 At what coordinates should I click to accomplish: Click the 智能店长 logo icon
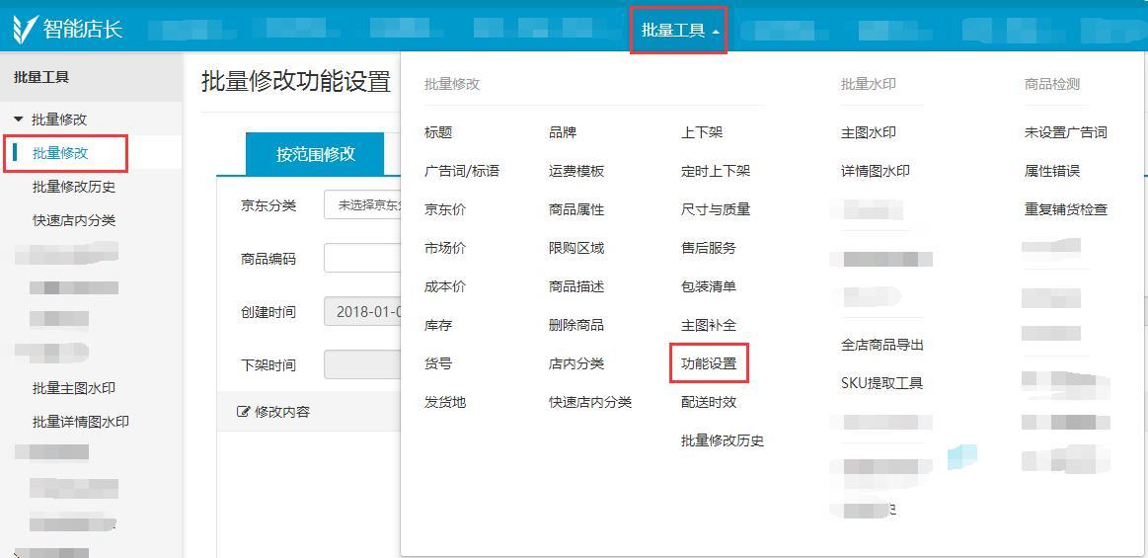point(25,29)
